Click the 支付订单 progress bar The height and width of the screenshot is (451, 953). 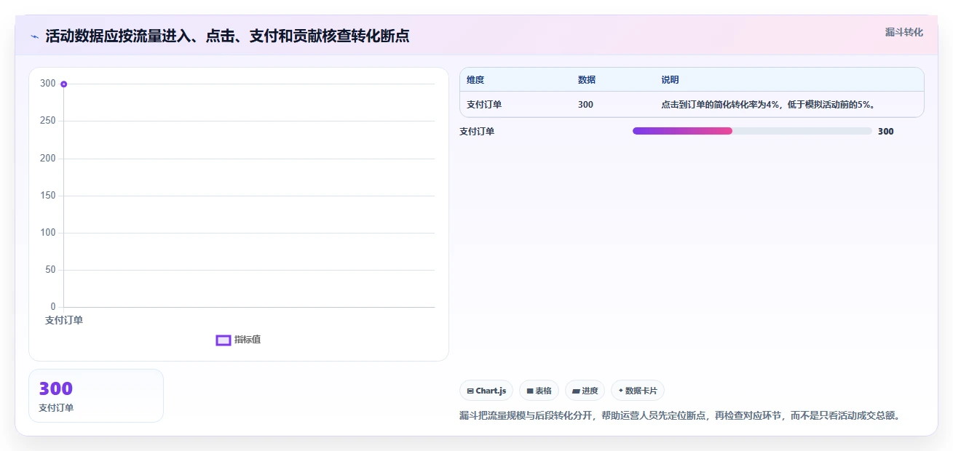pos(752,131)
